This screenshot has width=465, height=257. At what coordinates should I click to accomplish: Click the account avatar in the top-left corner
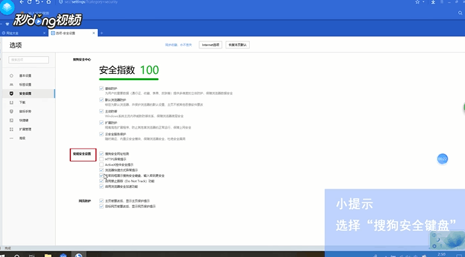pyautogui.click(x=7, y=7)
